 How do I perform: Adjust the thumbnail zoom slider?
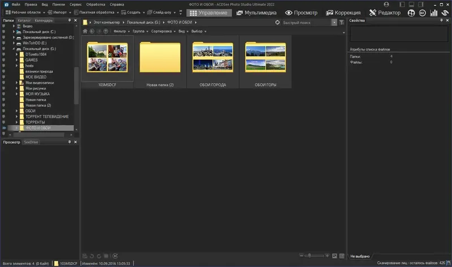pyautogui.click(x=309, y=256)
